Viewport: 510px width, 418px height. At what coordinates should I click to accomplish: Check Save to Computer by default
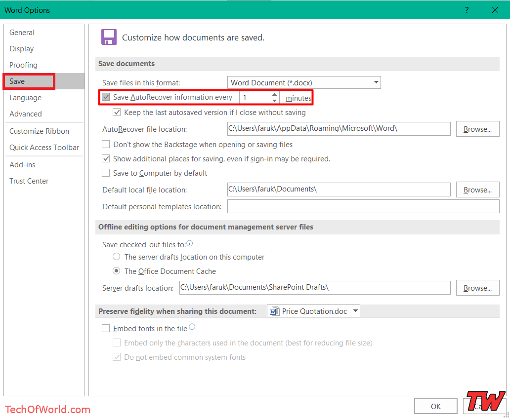point(106,173)
